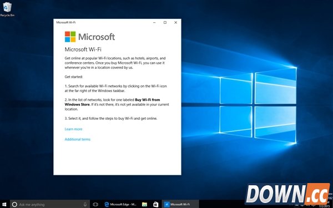
Task: Activate the Cortana microphone icon
Action: [85, 204]
